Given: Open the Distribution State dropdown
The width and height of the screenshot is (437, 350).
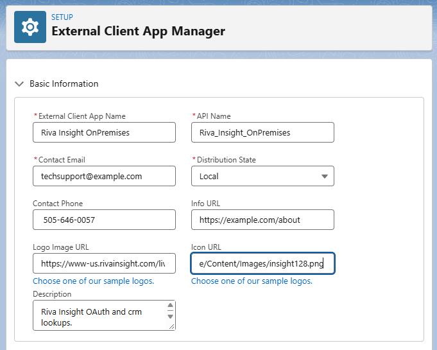Looking at the screenshot, I should point(262,176).
